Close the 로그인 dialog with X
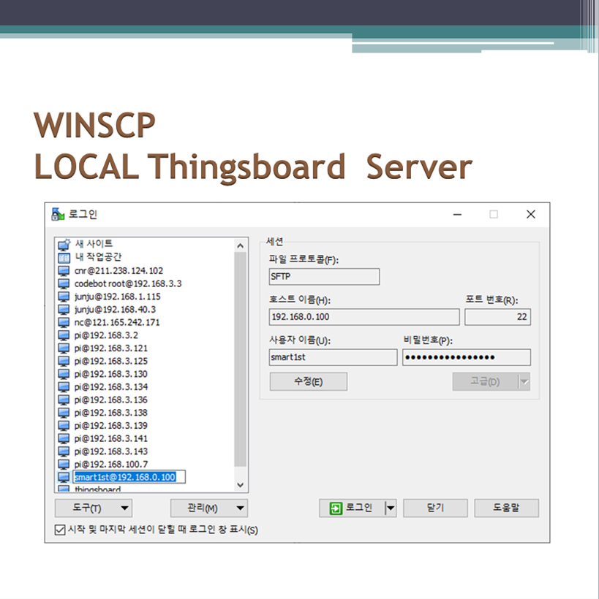Screen dimensions: 599x599 531,215
